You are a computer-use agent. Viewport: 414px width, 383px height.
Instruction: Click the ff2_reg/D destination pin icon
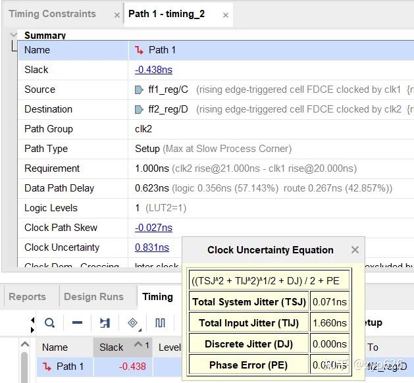tap(139, 109)
